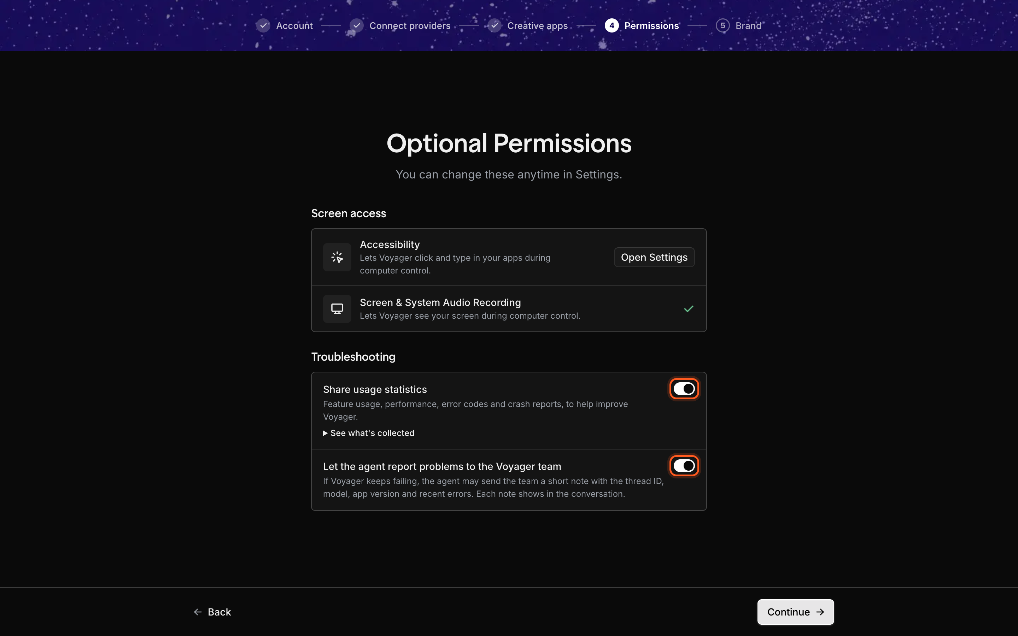Image resolution: width=1018 pixels, height=636 pixels.
Task: Click the step 5 number circle
Action: tap(723, 26)
